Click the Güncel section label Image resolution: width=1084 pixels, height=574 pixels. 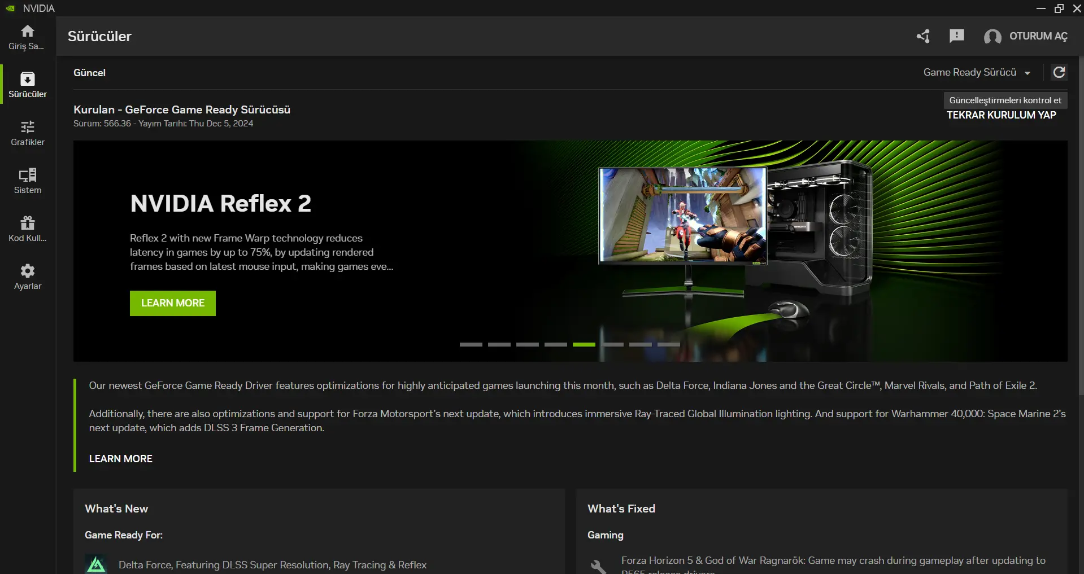[x=89, y=73]
